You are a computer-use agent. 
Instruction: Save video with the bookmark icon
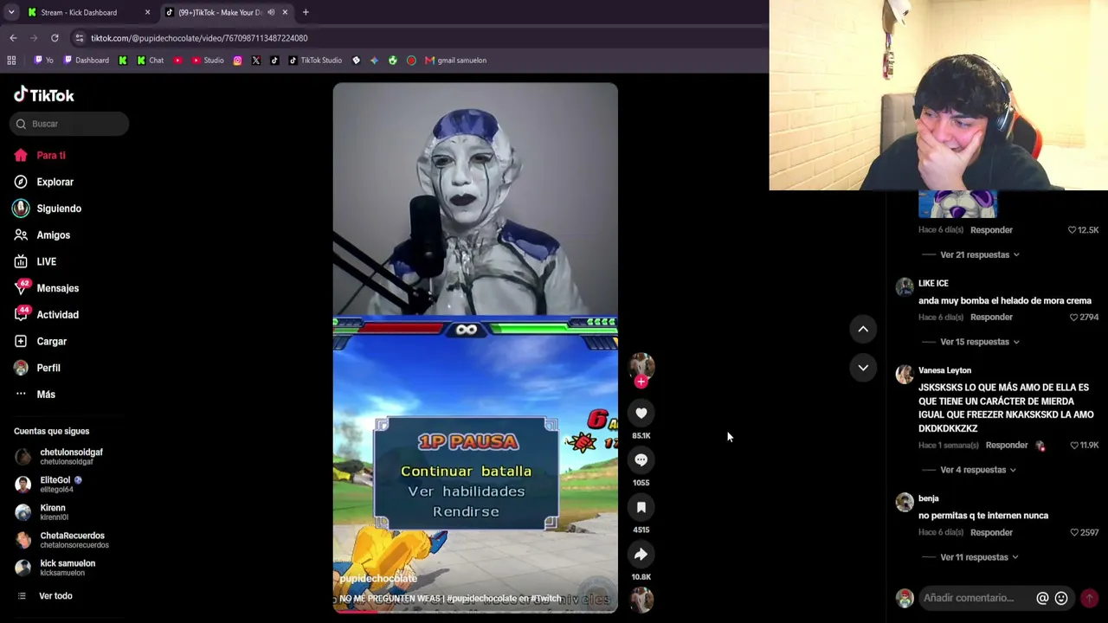click(641, 507)
